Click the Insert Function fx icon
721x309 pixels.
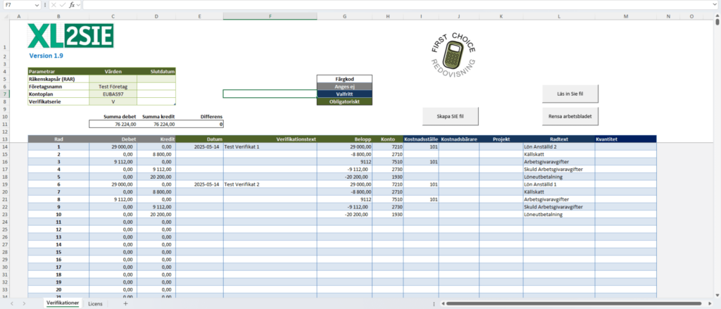[72, 5]
